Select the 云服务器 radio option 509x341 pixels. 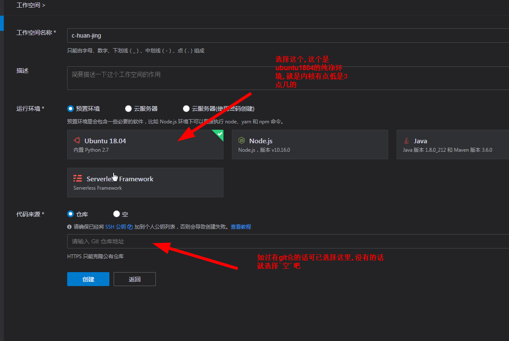tap(128, 109)
